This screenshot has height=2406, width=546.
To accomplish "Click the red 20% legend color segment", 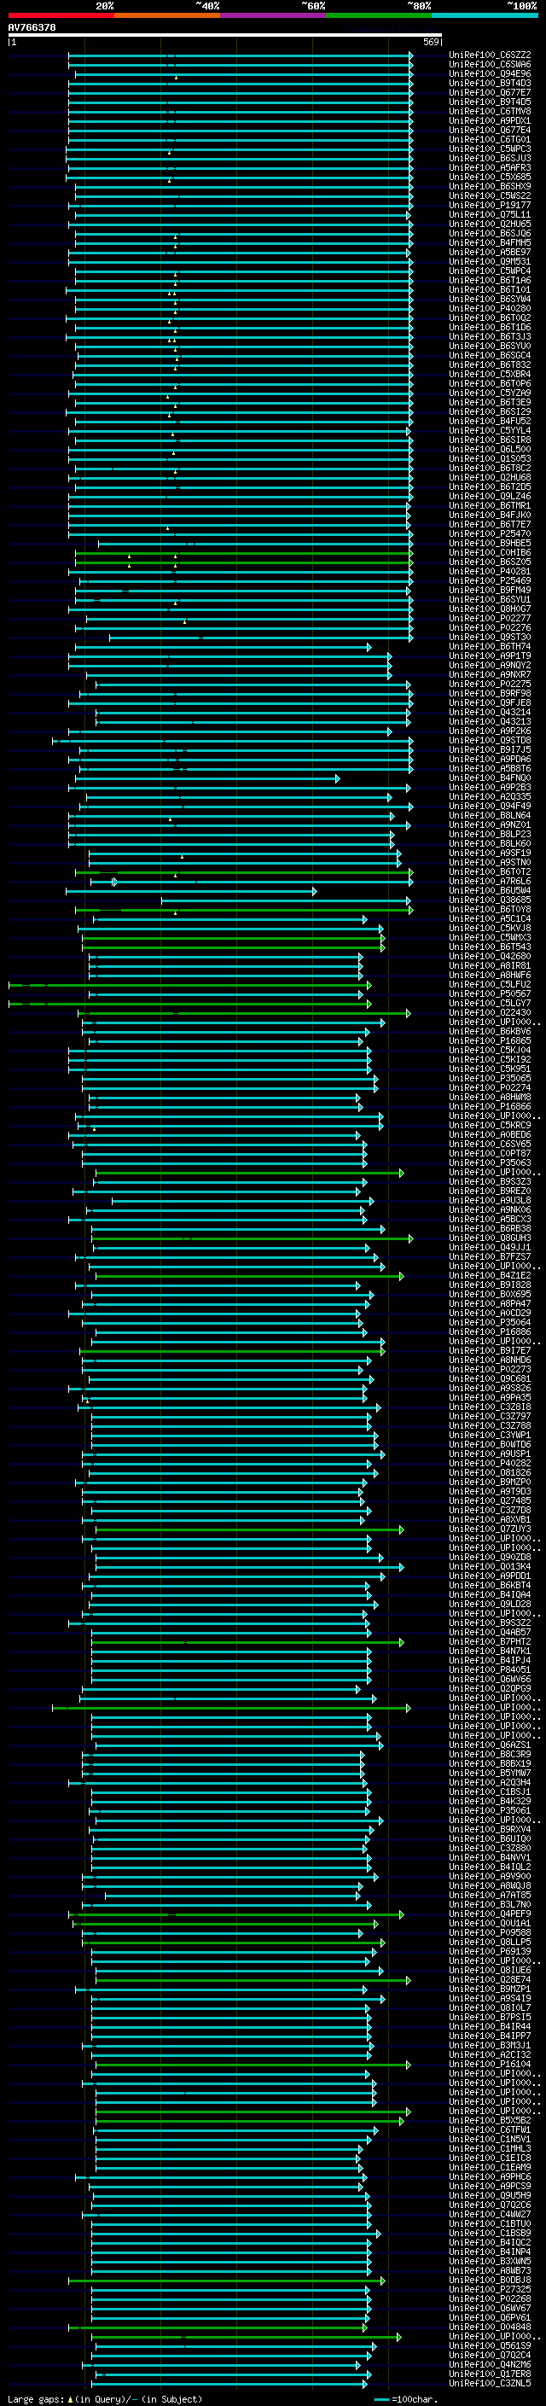I will [61, 15].
